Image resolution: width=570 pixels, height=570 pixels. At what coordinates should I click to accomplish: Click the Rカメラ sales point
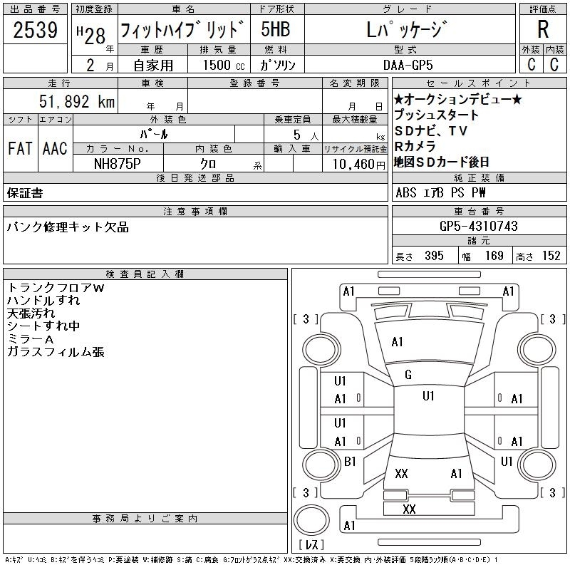[x=415, y=146]
